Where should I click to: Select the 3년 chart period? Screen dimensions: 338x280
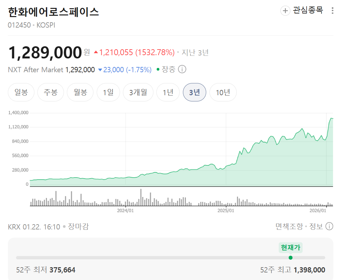(194, 92)
